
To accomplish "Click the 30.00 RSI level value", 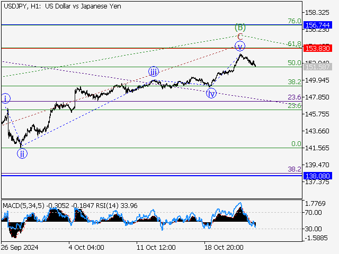I will click(x=313, y=229).
